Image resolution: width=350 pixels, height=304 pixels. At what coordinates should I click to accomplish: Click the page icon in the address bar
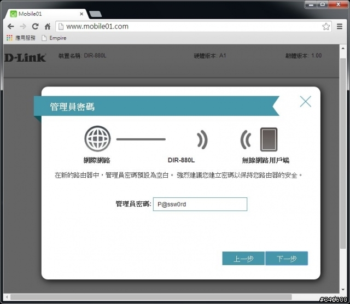pyautogui.click(x=61, y=27)
